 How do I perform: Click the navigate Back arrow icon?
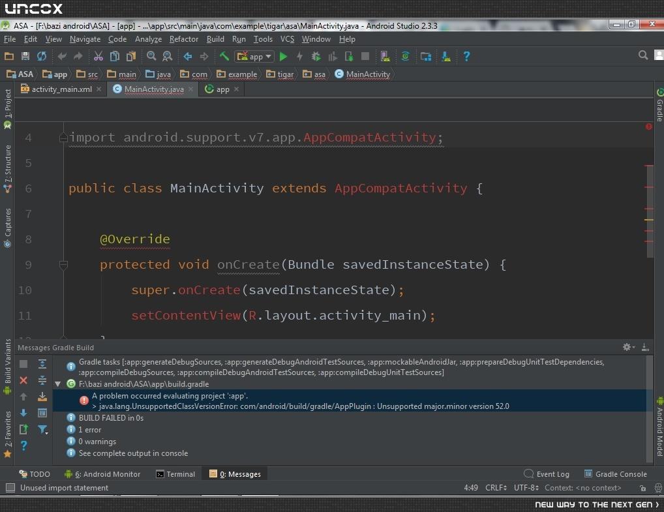point(188,56)
